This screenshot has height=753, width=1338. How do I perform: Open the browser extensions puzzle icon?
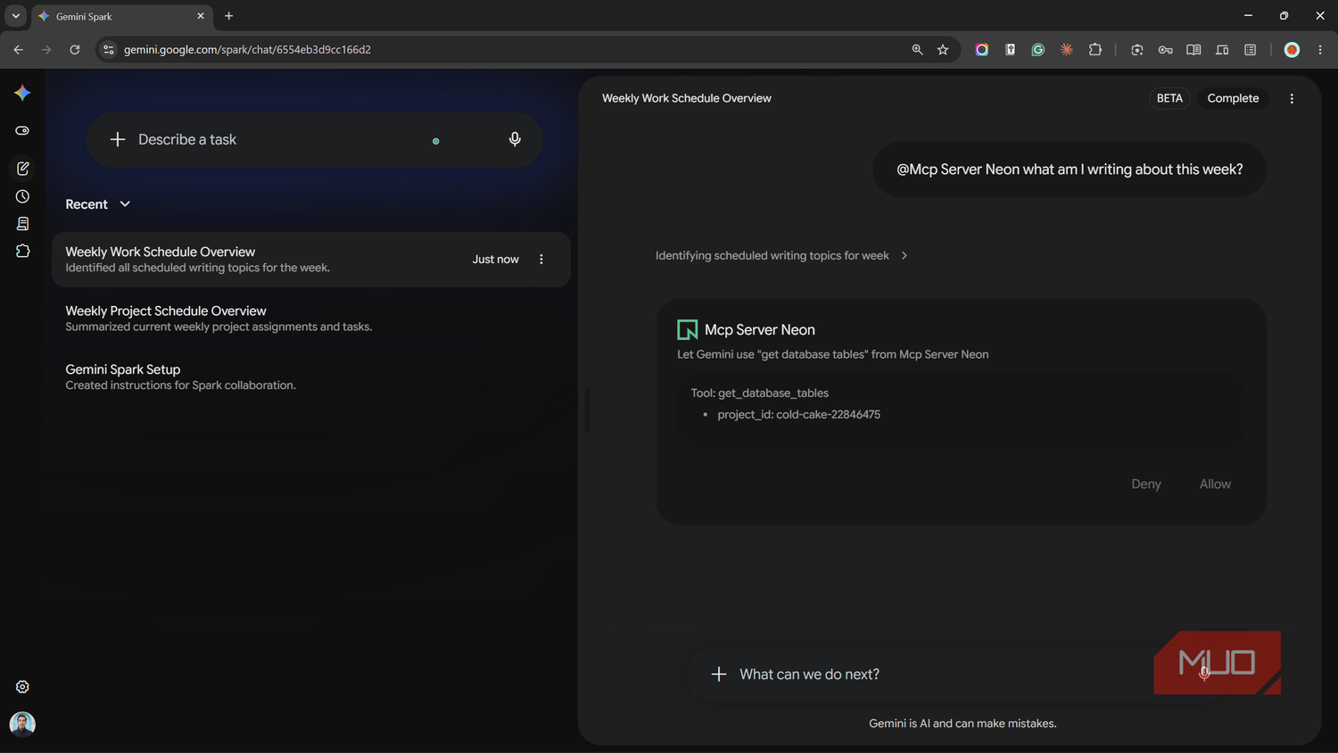pos(1095,50)
